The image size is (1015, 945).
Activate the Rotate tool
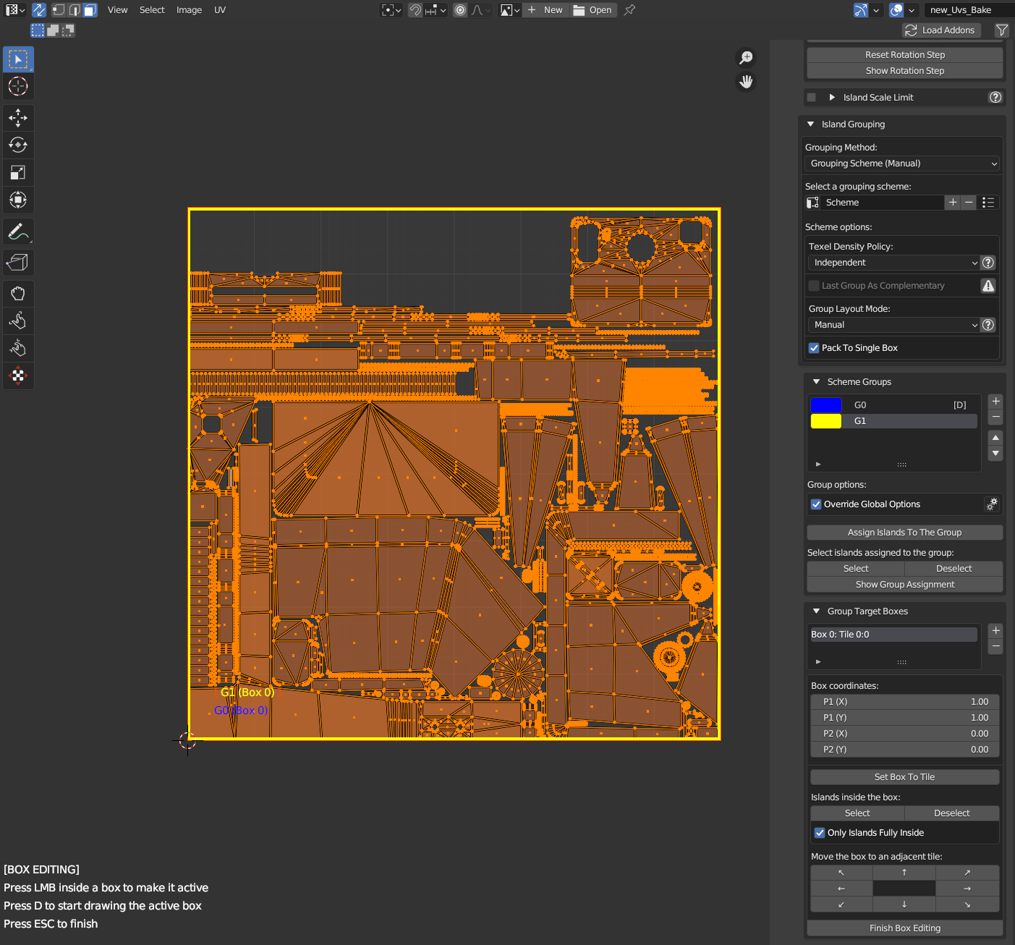pos(18,145)
